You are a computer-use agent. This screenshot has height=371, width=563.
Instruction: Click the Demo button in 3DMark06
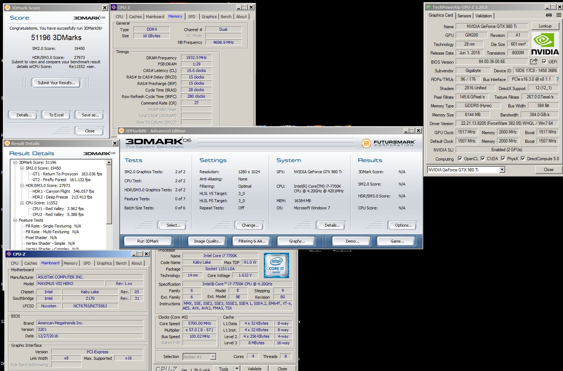click(352, 241)
